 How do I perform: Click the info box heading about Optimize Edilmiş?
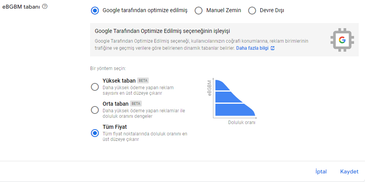click(x=162, y=31)
